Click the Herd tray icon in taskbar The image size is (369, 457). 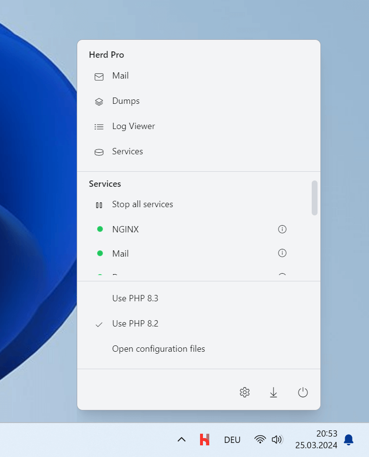click(x=205, y=440)
